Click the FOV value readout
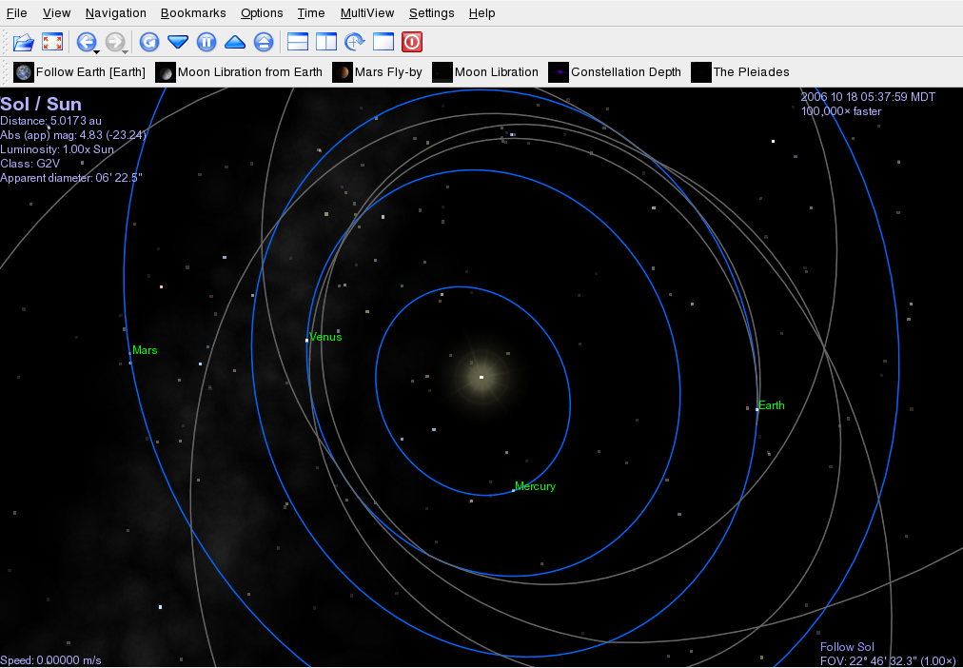The image size is (963, 668). pos(888,660)
